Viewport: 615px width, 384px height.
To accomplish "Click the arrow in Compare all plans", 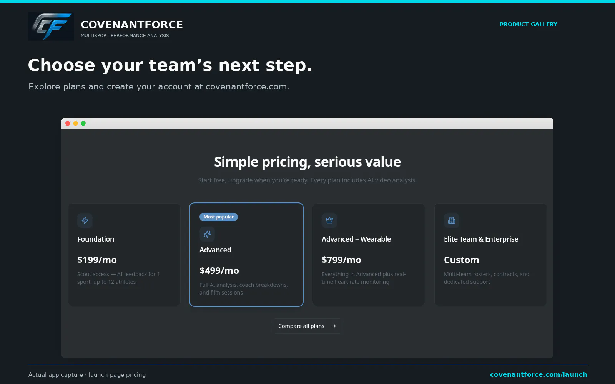I will [x=334, y=326].
